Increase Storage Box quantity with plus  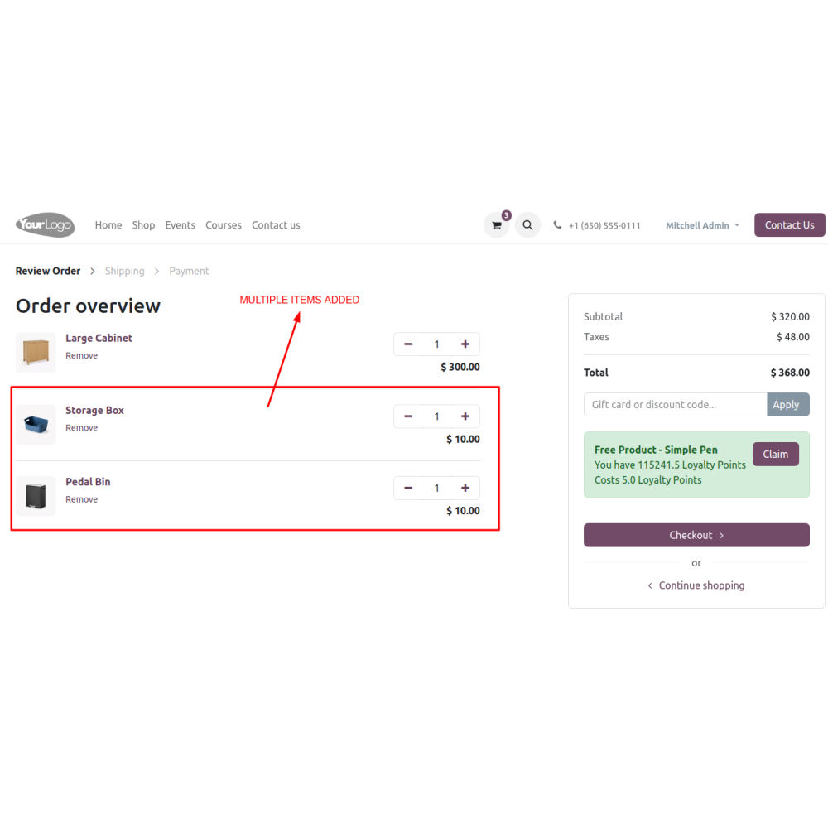tap(465, 416)
